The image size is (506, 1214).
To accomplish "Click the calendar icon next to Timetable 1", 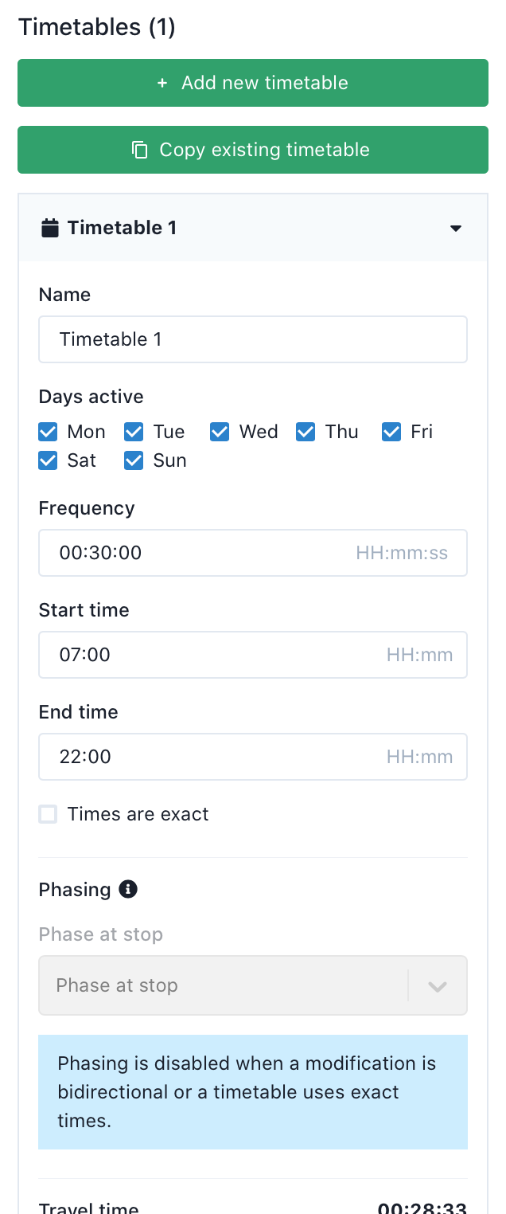I will [49, 227].
